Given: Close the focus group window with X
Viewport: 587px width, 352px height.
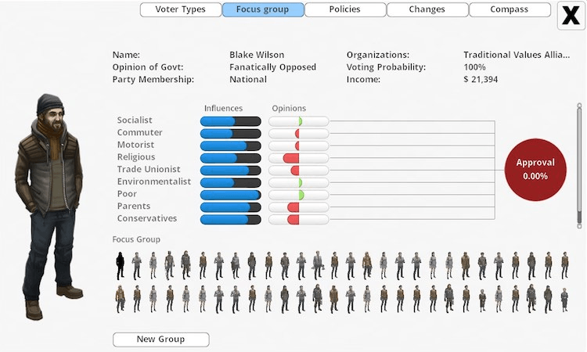Looking at the screenshot, I should (x=571, y=16).
